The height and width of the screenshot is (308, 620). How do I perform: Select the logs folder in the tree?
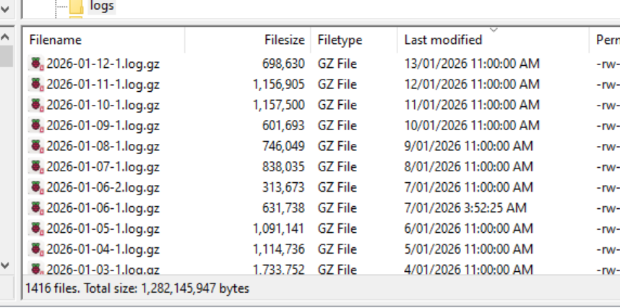pyautogui.click(x=102, y=6)
